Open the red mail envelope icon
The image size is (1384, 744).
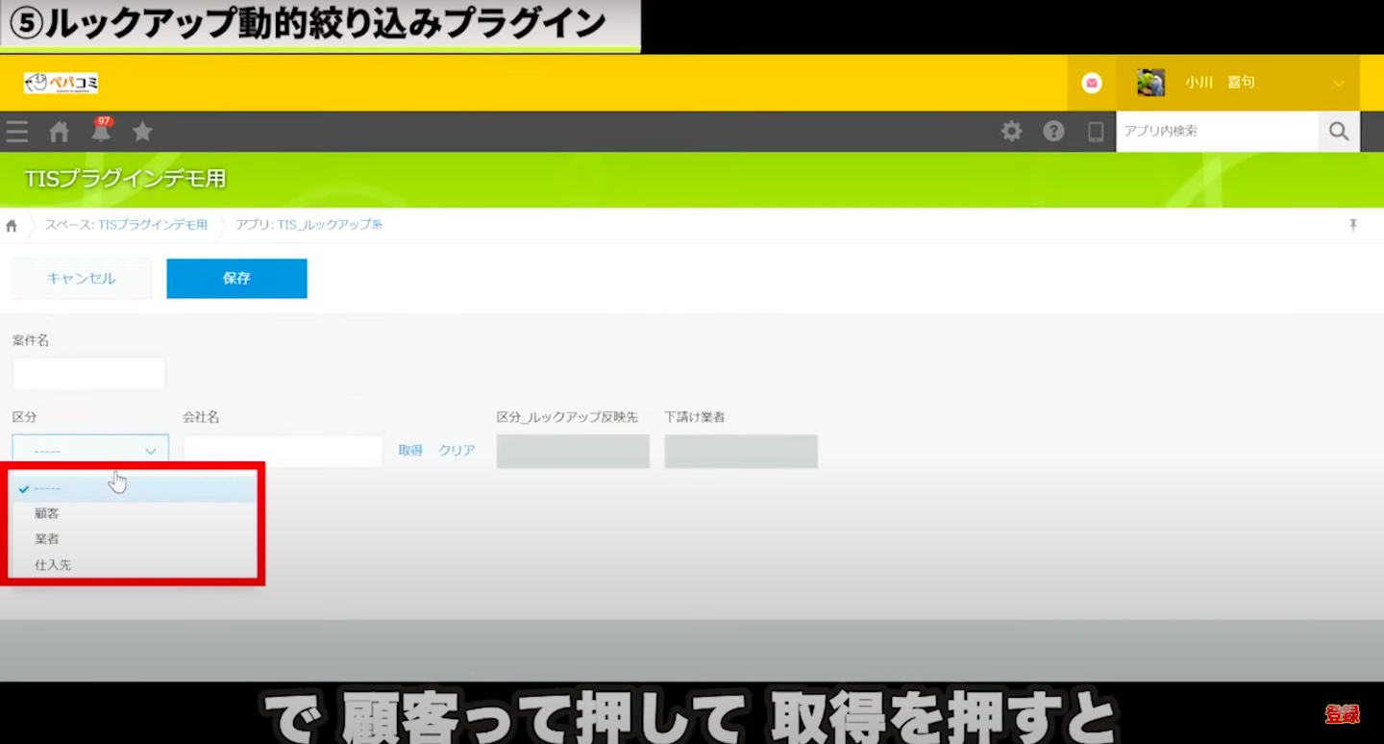(1091, 82)
